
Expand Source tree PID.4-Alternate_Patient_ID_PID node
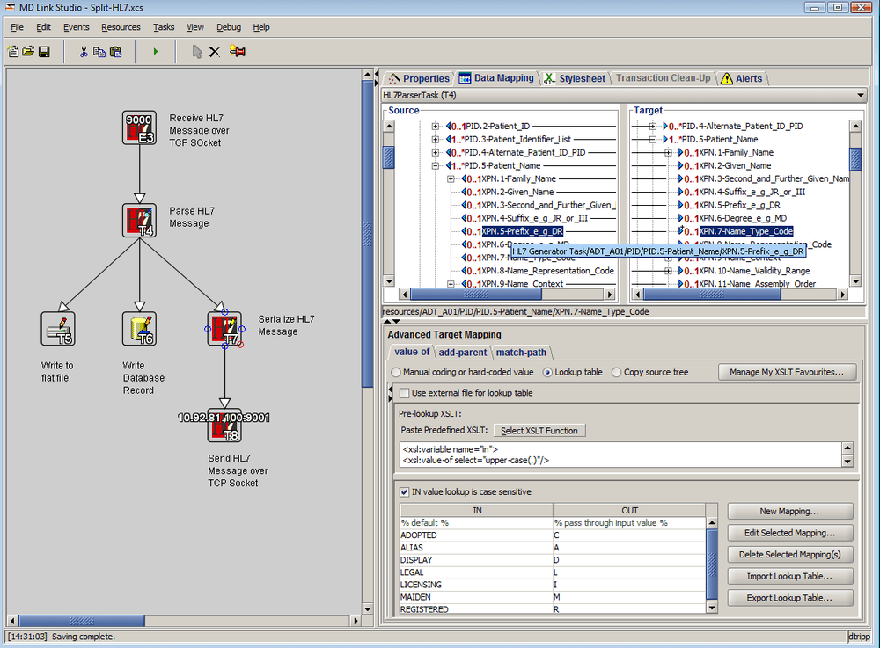click(x=435, y=152)
